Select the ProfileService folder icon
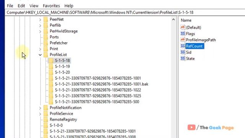 46,113
